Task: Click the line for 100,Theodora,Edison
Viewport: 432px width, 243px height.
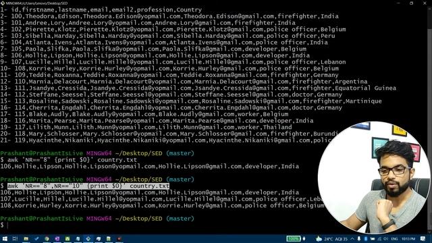Action: (x=169, y=16)
